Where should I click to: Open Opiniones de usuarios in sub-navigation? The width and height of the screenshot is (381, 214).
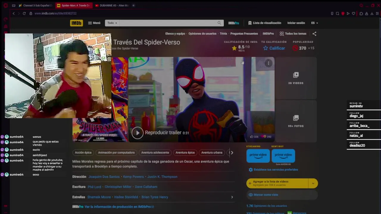[x=202, y=34]
